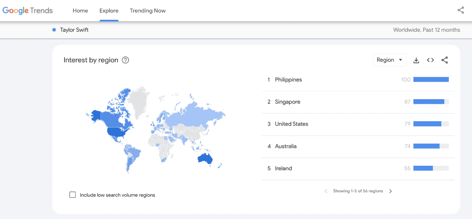Click the Ireland interest bar

(431, 168)
